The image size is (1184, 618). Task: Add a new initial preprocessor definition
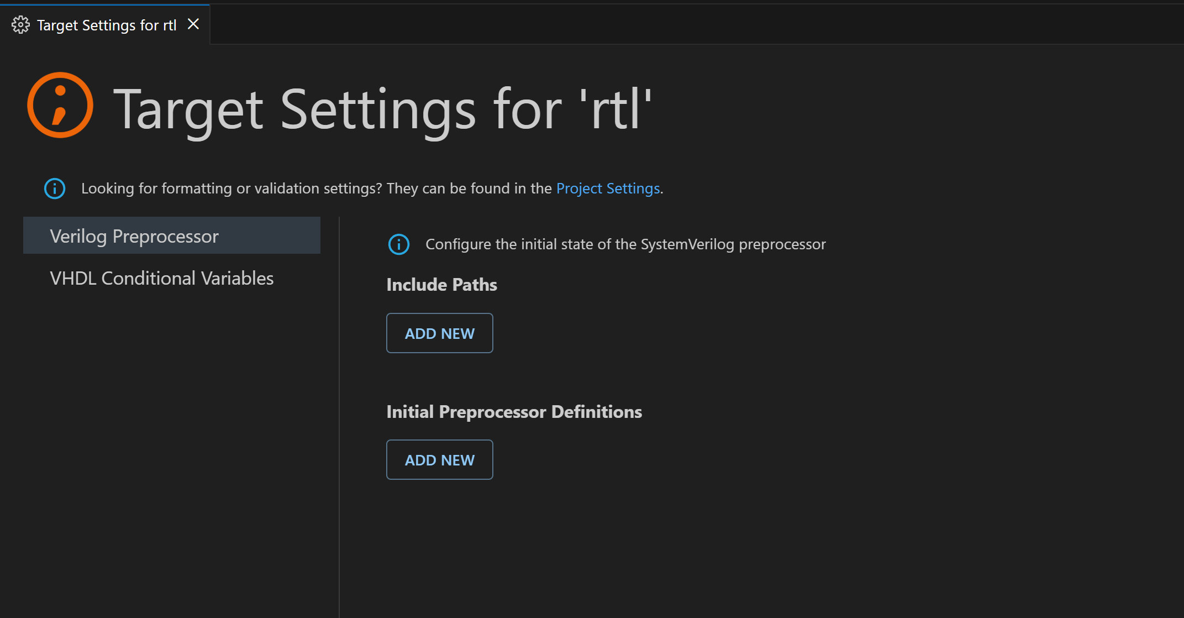(x=440, y=460)
